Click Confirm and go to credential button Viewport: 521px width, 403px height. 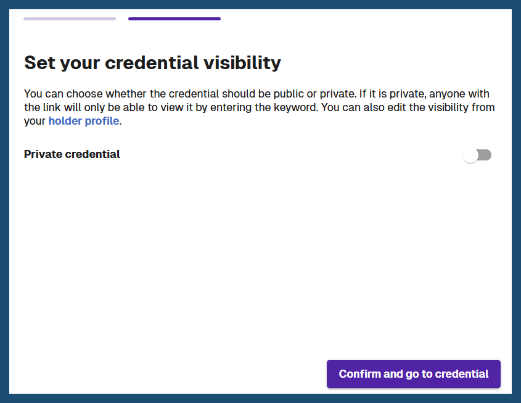tap(414, 374)
